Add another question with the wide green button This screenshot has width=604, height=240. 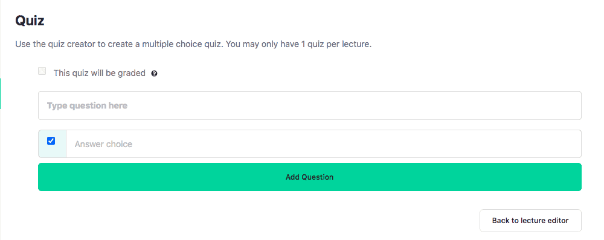tap(310, 177)
